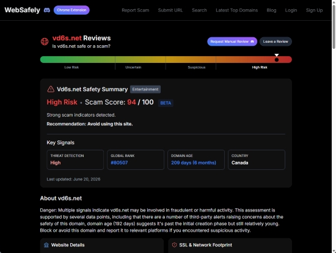Click the Country 'Canada' value
This screenshot has height=253, width=336.
click(x=240, y=163)
